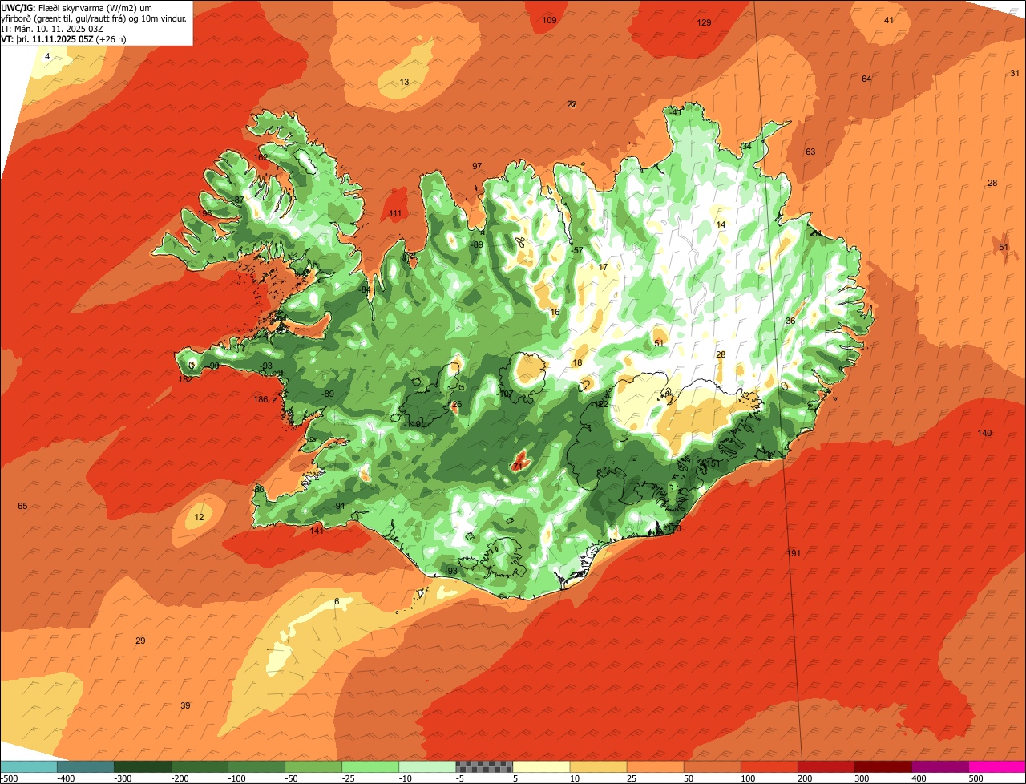Select the legend swatch between -50 and -25
The width and height of the screenshot is (1026, 784).
[313, 766]
